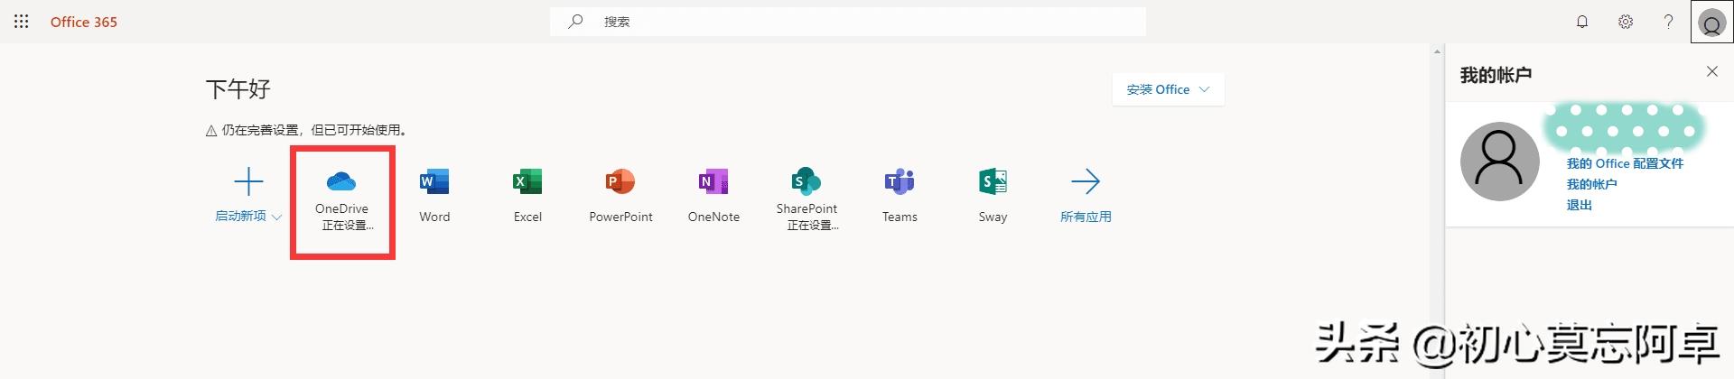Close the 我的帐户 panel
The height and width of the screenshot is (379, 1734).
(x=1711, y=71)
